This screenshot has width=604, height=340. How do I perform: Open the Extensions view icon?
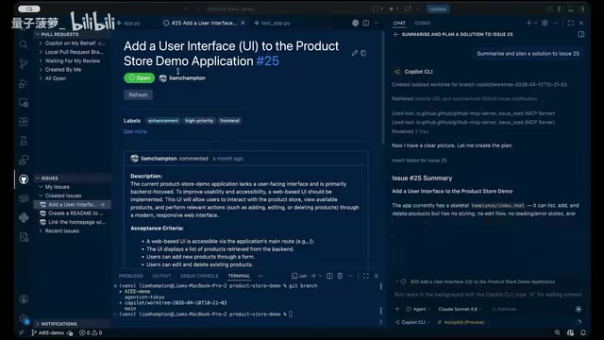(x=24, y=122)
